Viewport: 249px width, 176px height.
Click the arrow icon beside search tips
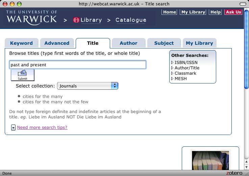[x=13, y=128]
